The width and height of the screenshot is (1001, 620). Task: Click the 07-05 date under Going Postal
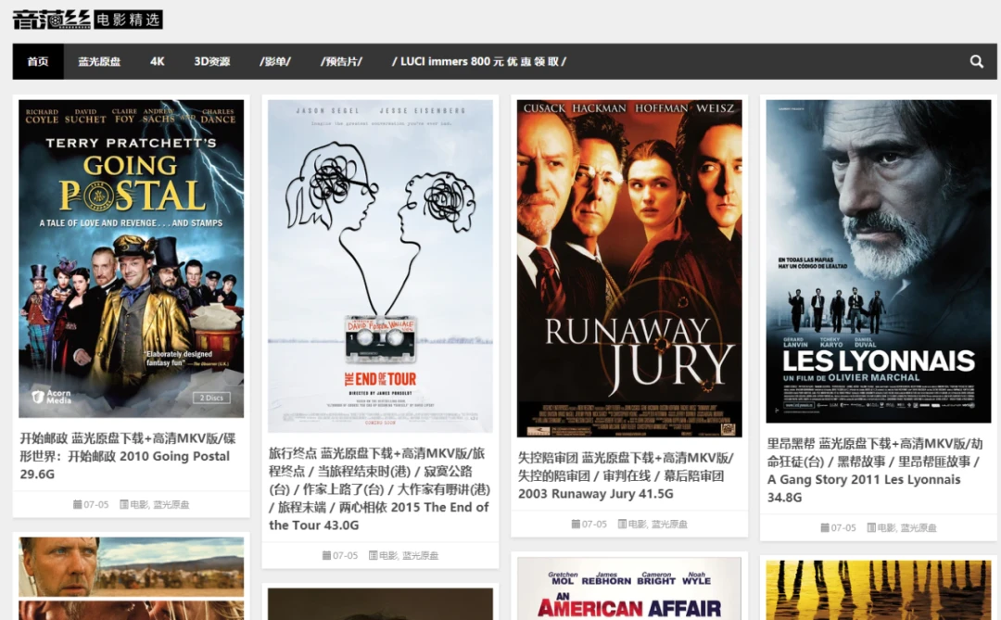point(95,504)
